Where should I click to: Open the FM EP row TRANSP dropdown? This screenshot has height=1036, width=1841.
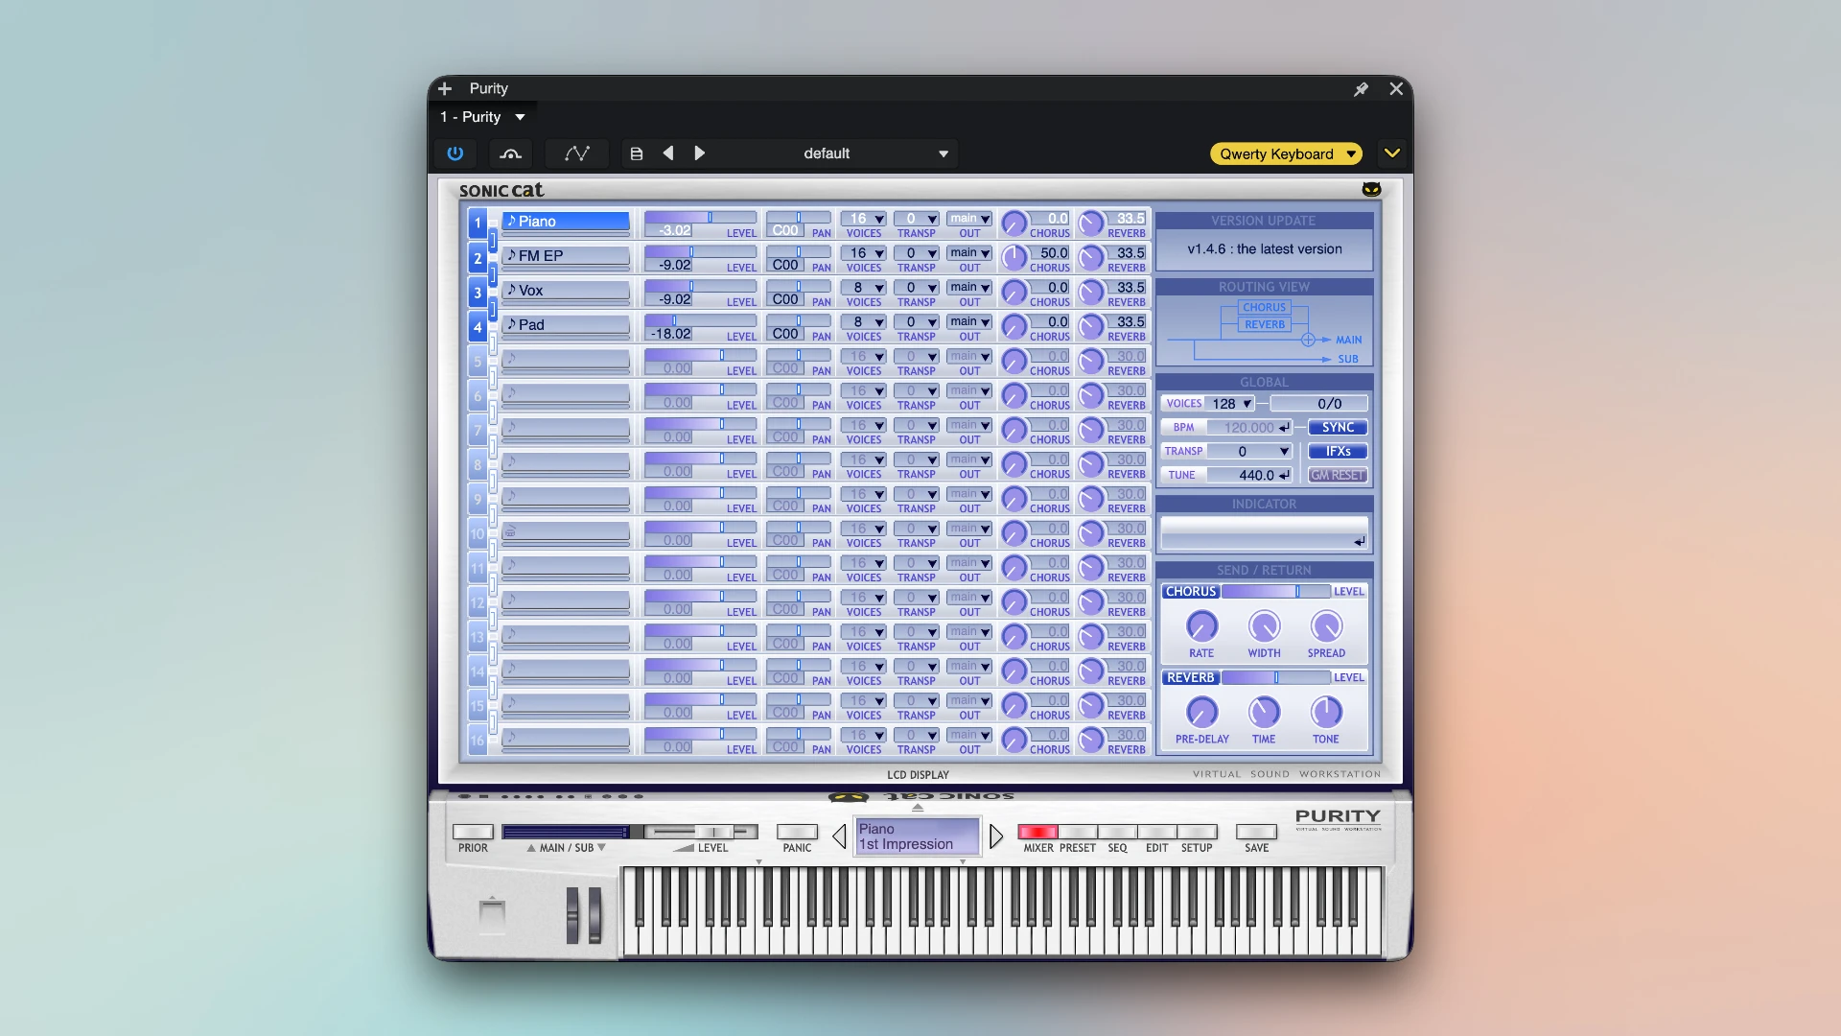pos(916,253)
